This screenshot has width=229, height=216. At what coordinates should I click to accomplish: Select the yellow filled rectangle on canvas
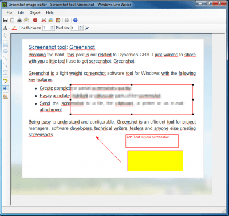pos(155,161)
